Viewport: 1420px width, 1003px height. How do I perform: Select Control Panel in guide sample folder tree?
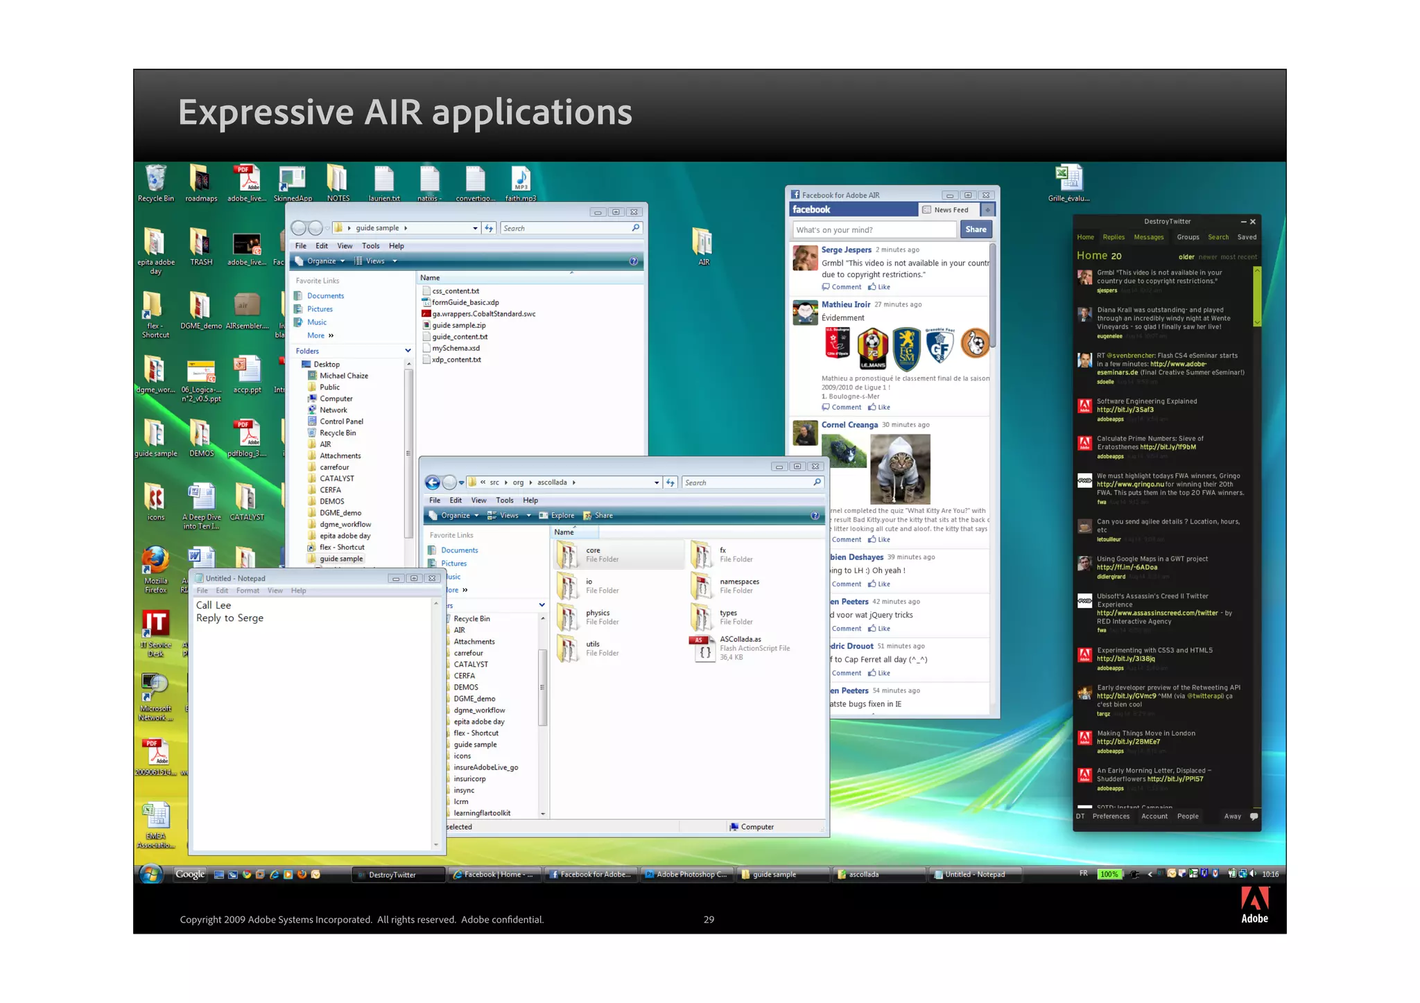click(340, 421)
